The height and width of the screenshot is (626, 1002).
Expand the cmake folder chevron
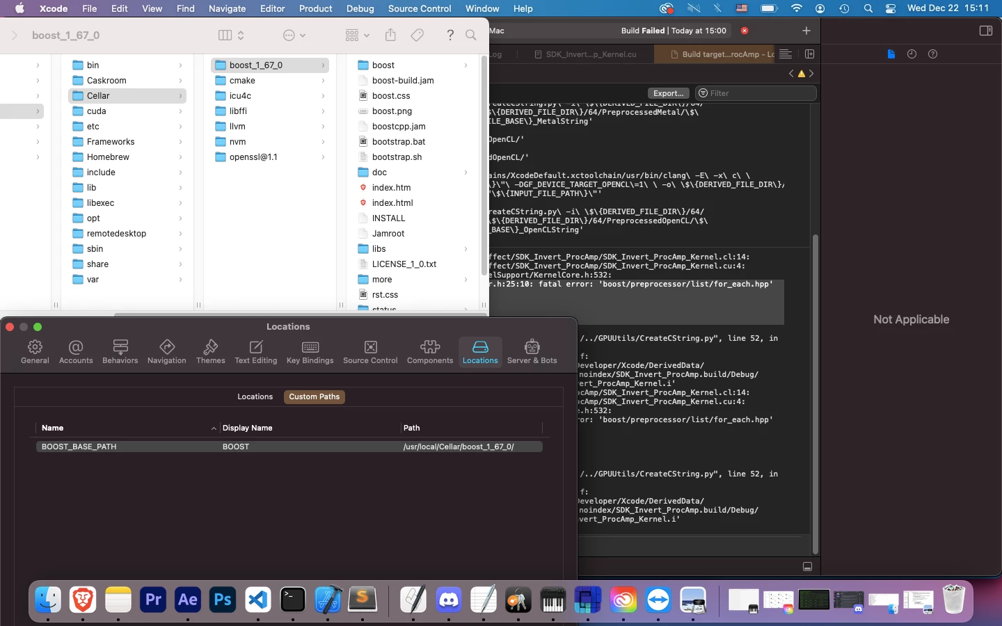point(323,81)
